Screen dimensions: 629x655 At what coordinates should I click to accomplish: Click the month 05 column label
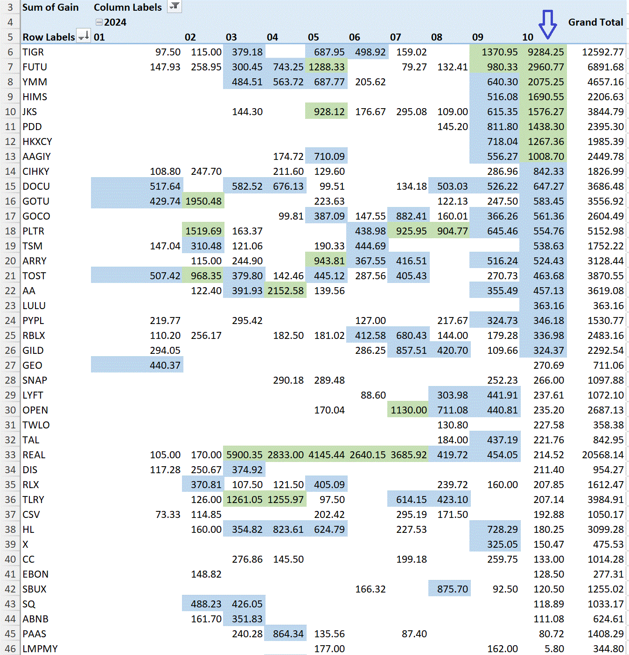pos(314,37)
